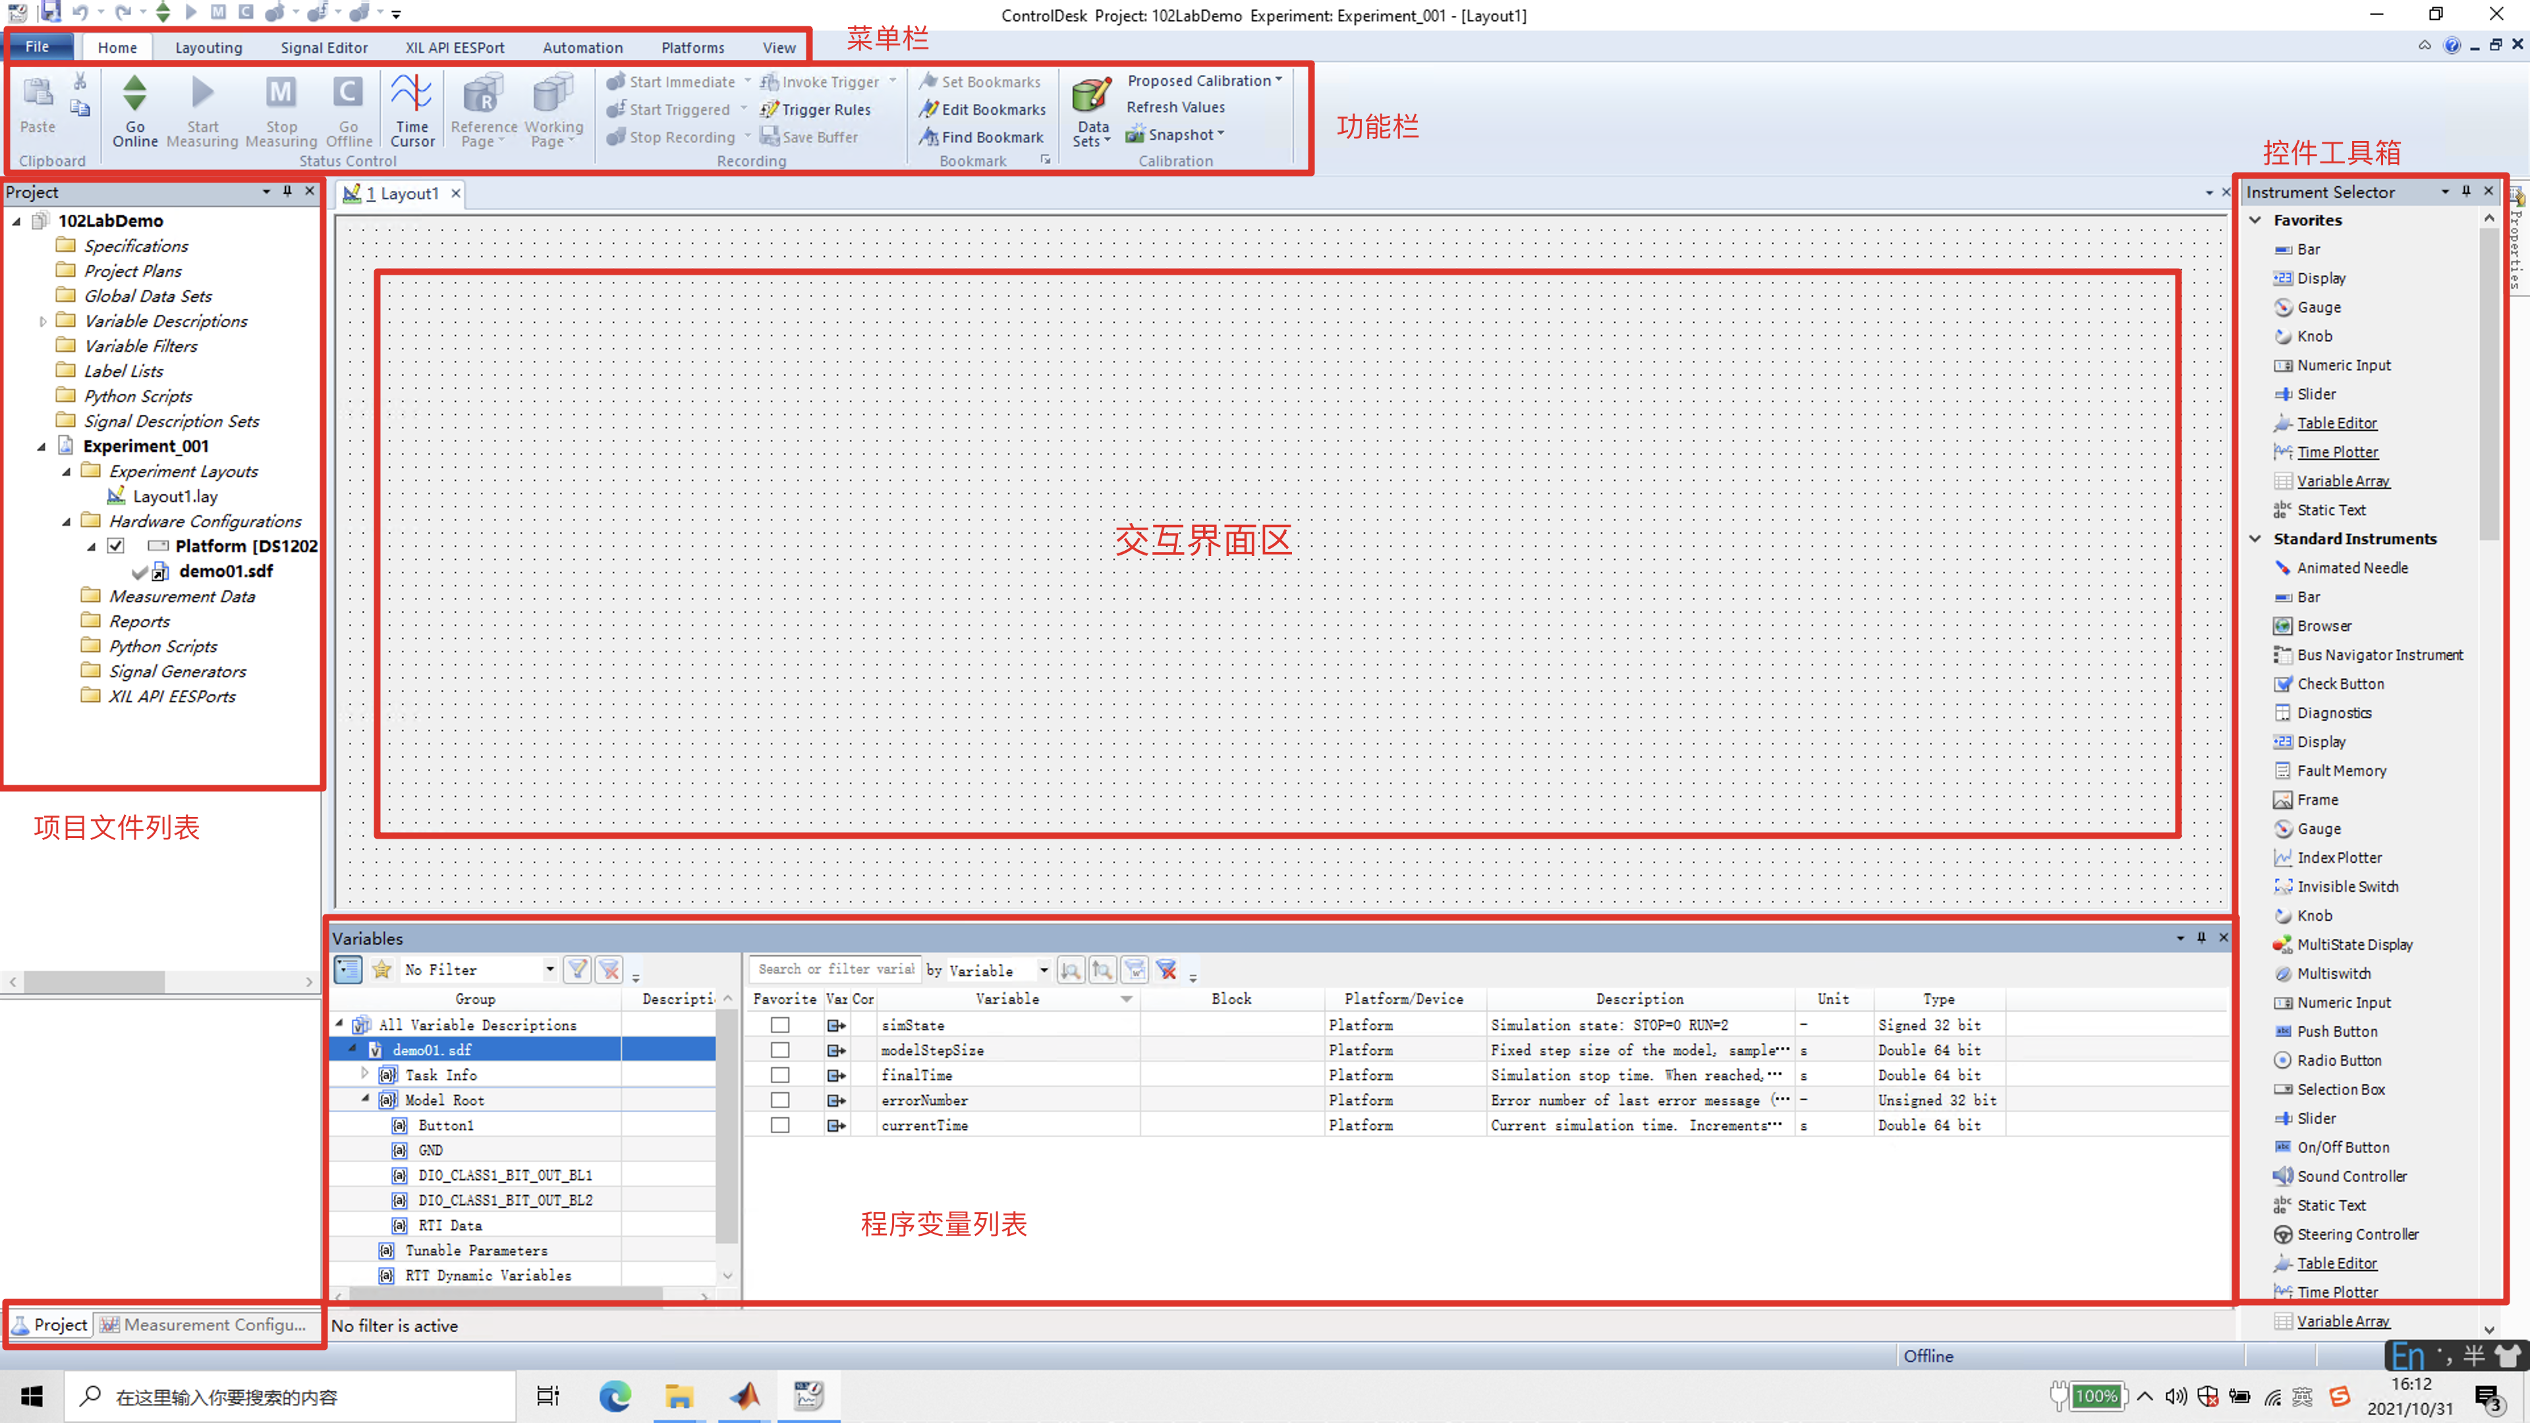This screenshot has height=1423, width=2530.
Task: Click the Trigger Rules button
Action: [815, 109]
